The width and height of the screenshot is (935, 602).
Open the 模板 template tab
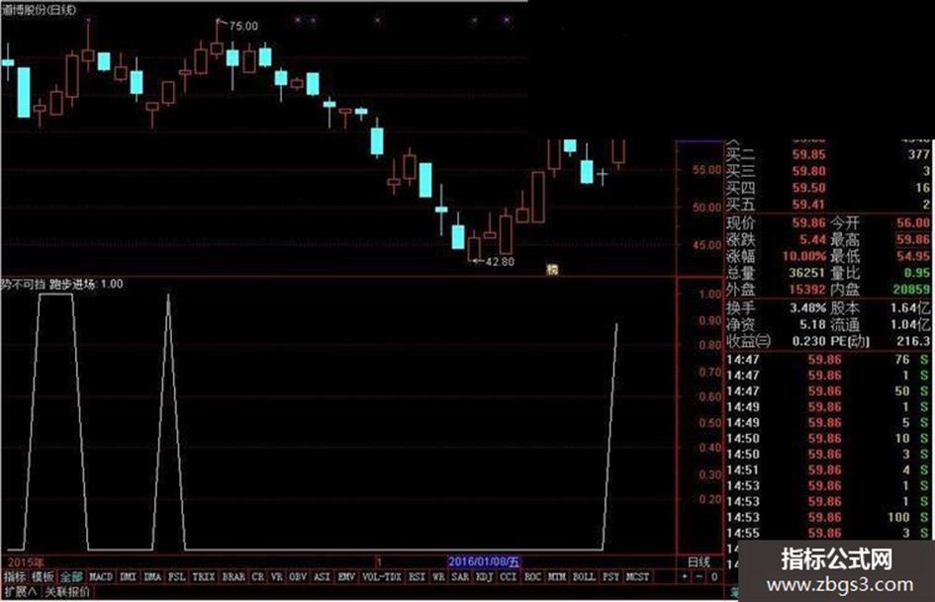click(x=43, y=577)
